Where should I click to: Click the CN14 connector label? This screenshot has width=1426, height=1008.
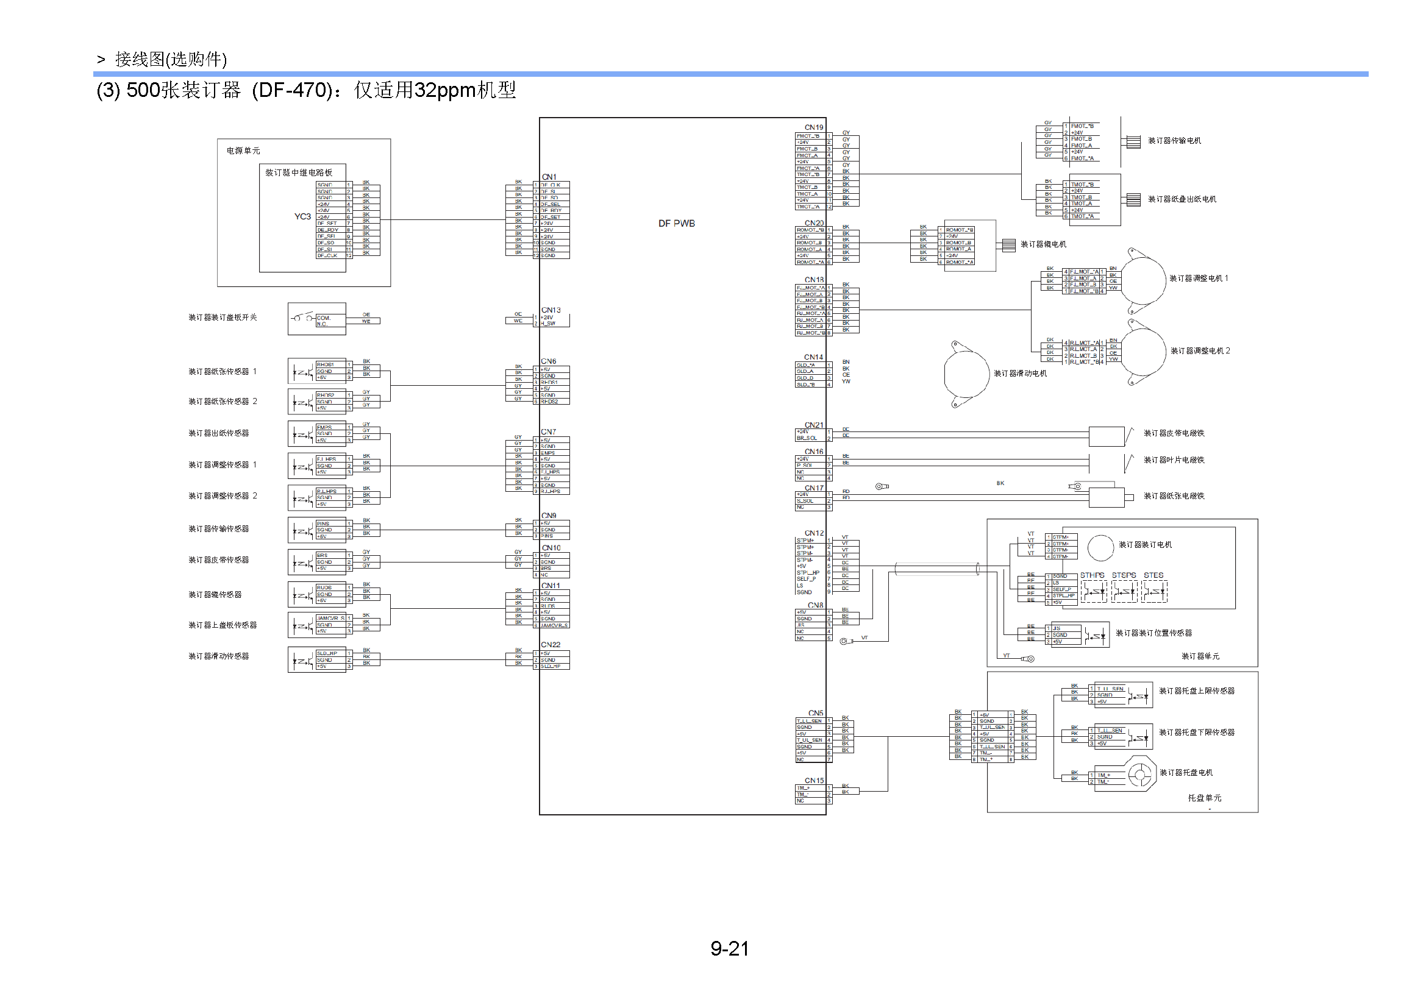point(814,357)
